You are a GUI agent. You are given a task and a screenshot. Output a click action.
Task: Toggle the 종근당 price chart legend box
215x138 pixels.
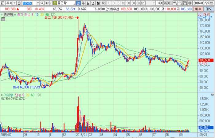[2, 14]
